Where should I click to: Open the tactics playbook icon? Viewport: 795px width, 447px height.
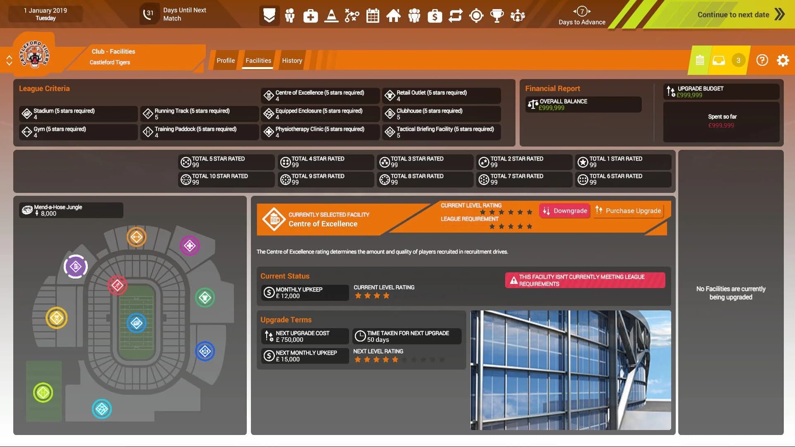point(352,16)
